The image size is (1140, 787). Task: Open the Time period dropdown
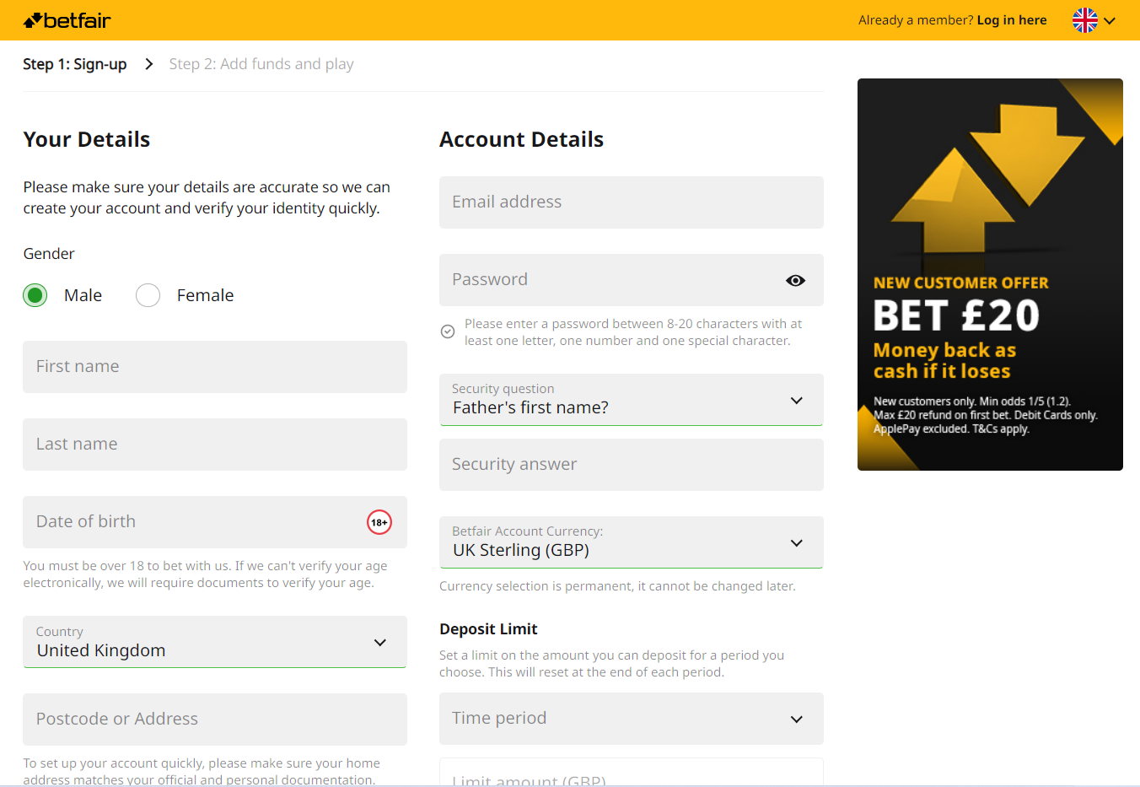[x=631, y=719]
